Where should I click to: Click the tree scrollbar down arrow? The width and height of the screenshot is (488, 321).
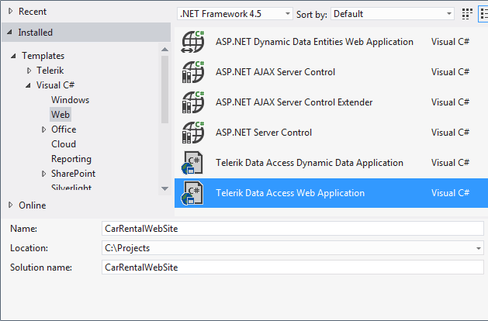click(164, 188)
